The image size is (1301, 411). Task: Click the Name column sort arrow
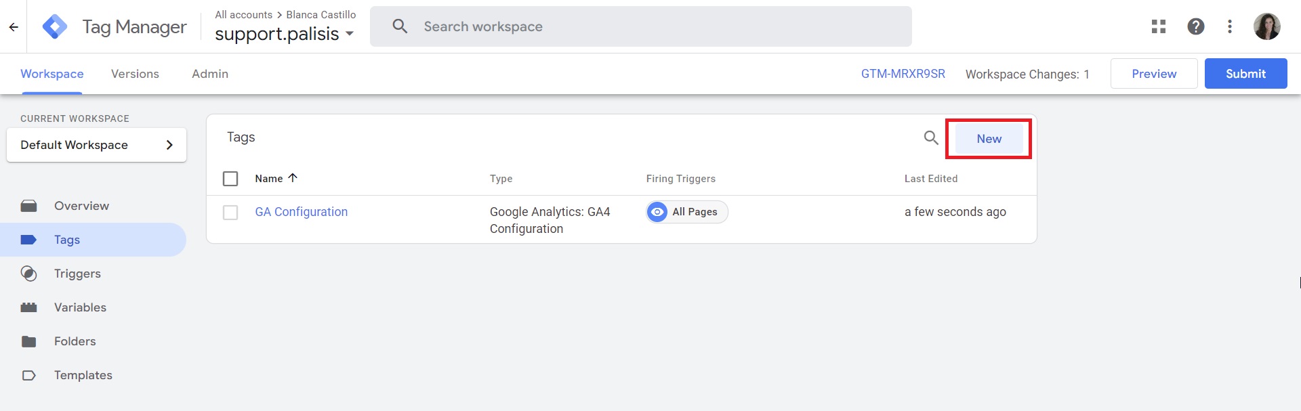point(293,178)
